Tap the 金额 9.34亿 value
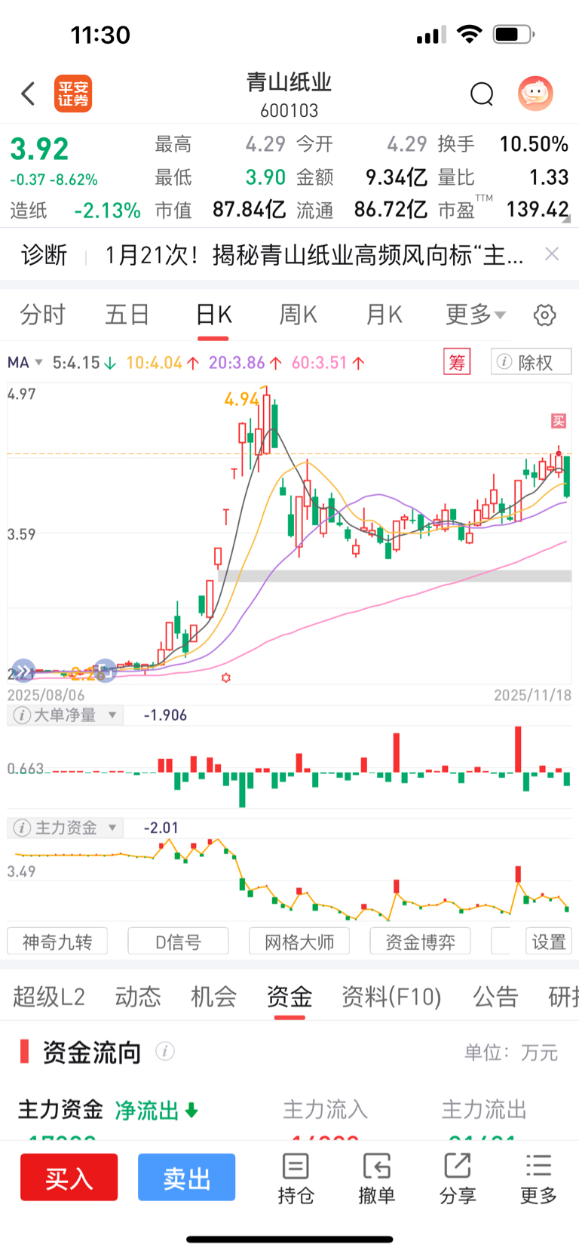 click(x=397, y=177)
